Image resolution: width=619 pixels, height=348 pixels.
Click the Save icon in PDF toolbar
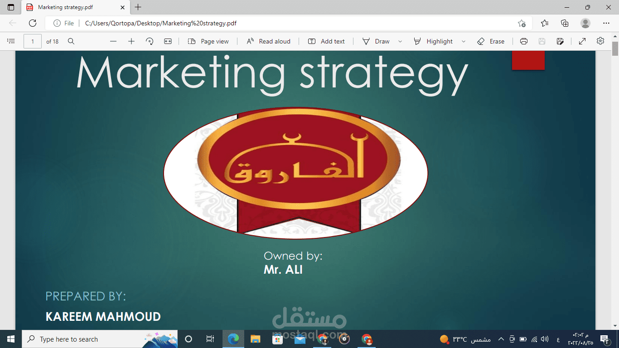tap(542, 41)
